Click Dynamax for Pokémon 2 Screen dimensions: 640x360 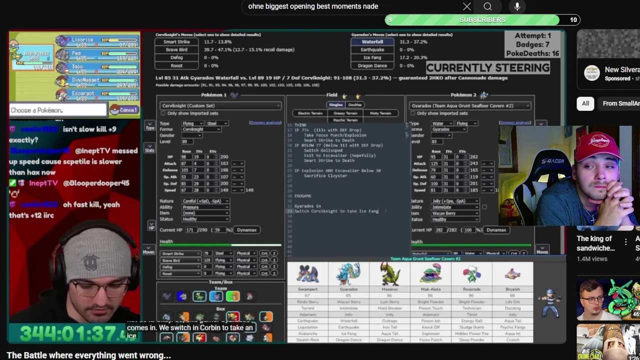(496, 230)
